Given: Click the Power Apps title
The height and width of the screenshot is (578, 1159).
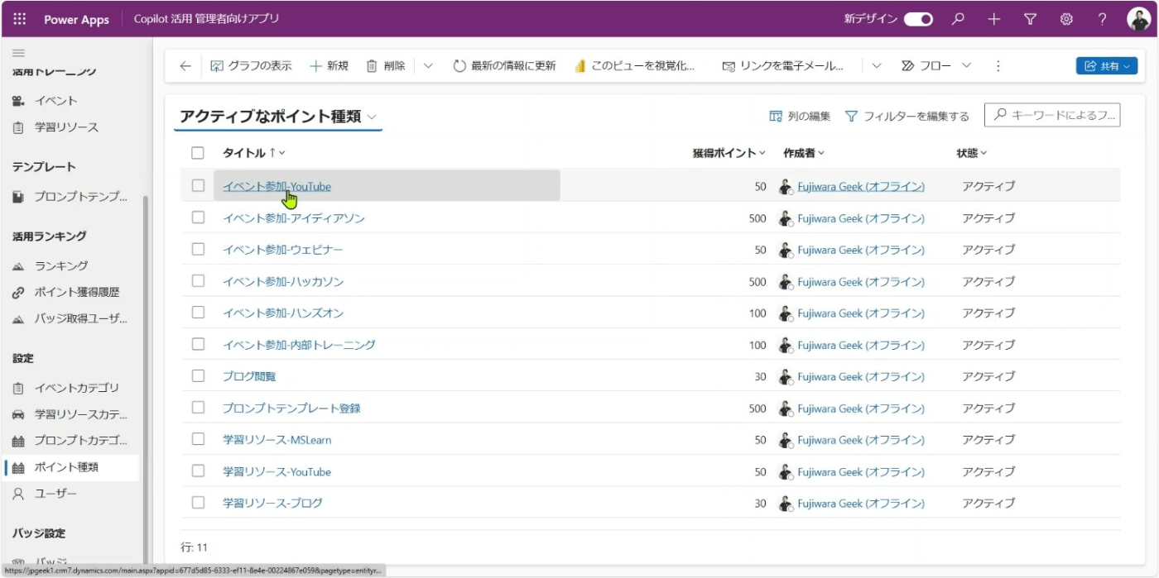Looking at the screenshot, I should 76,19.
